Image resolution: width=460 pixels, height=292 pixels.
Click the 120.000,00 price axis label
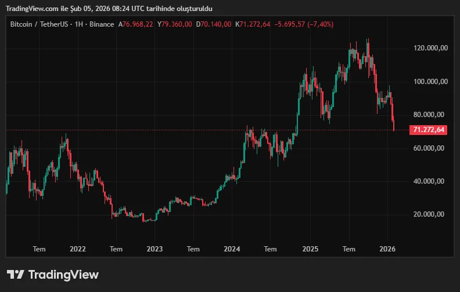pos(430,48)
